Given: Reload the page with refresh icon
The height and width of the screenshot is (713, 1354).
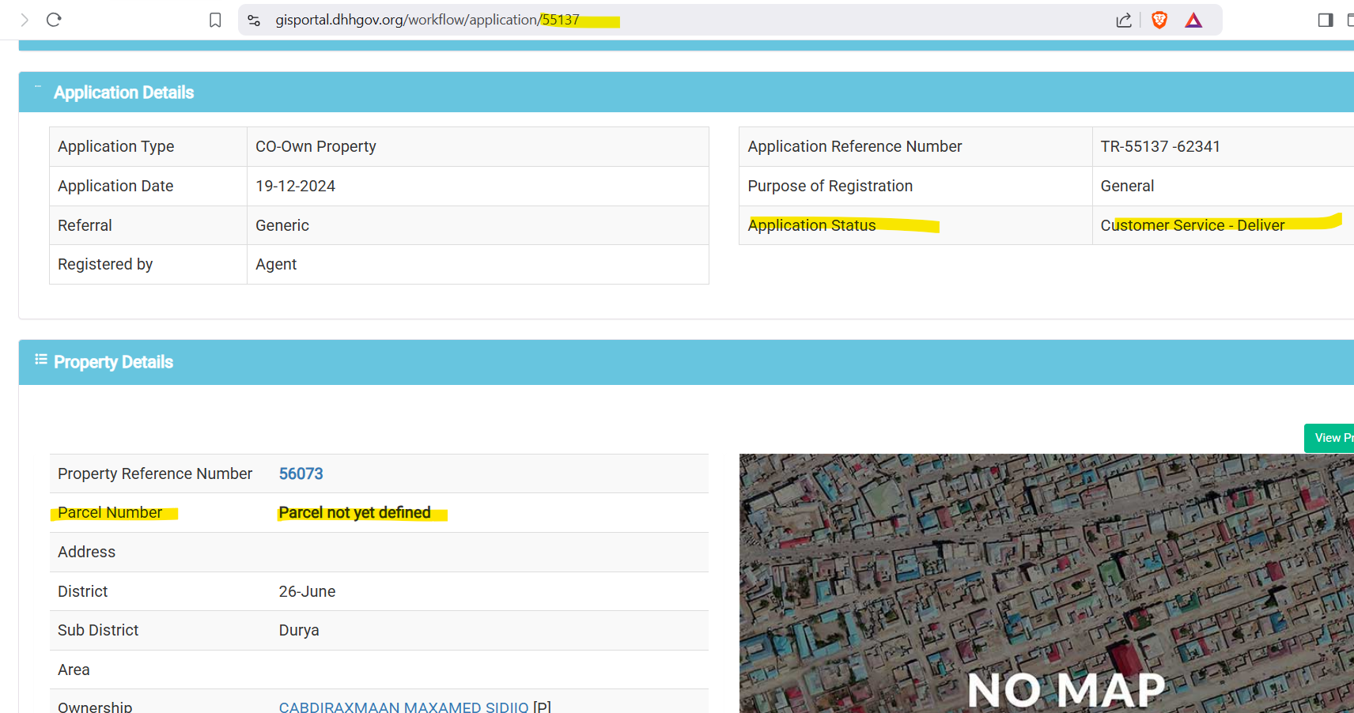Looking at the screenshot, I should coord(54,20).
